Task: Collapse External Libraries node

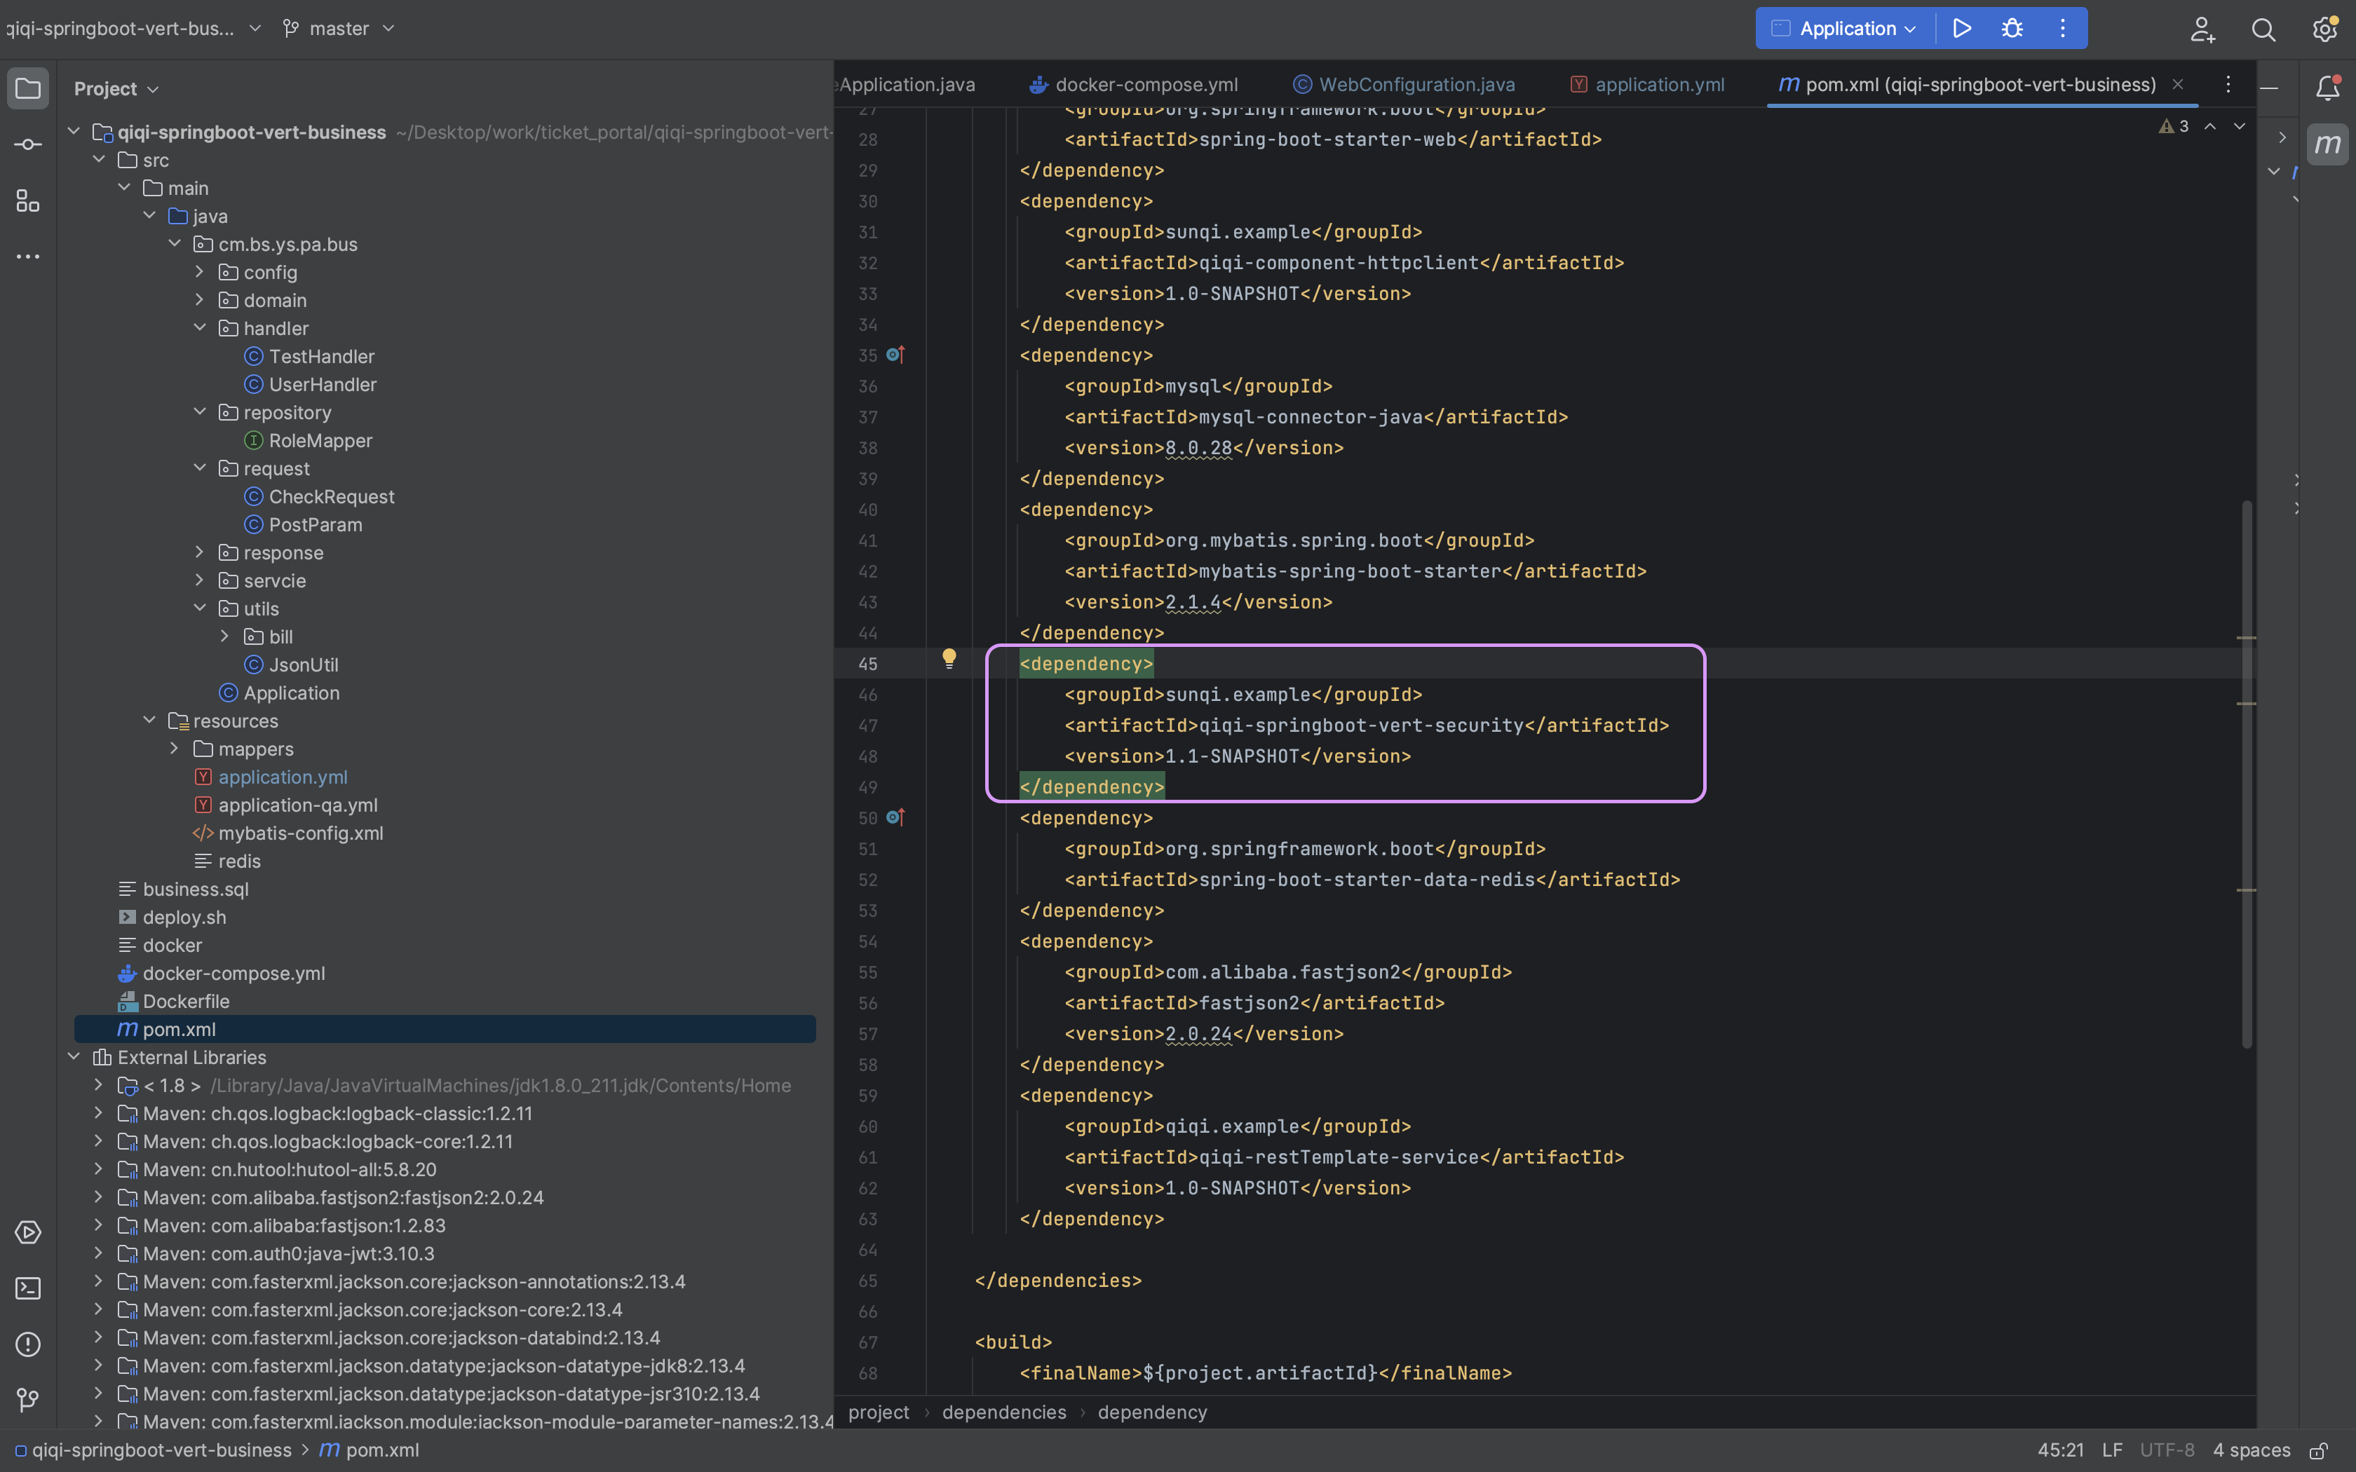Action: (x=74, y=1056)
